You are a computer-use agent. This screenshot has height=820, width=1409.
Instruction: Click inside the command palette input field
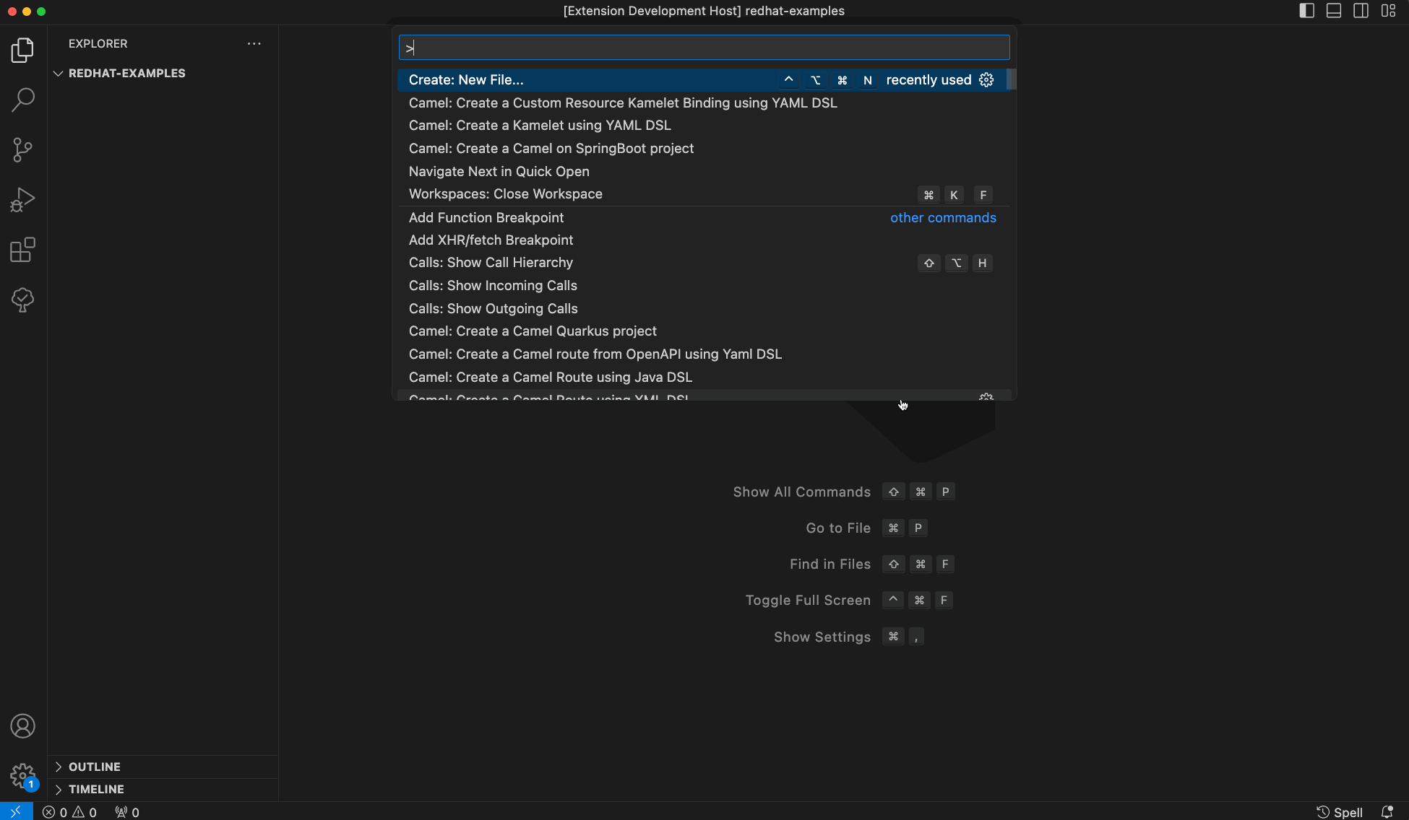(703, 47)
